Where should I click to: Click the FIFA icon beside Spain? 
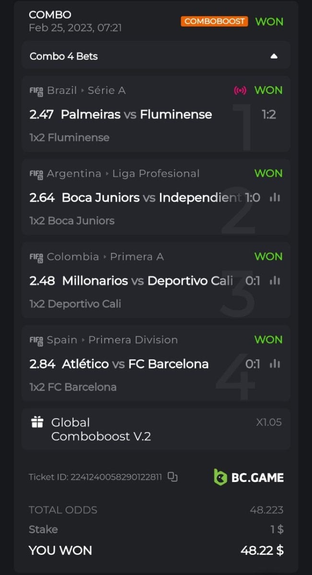point(36,340)
